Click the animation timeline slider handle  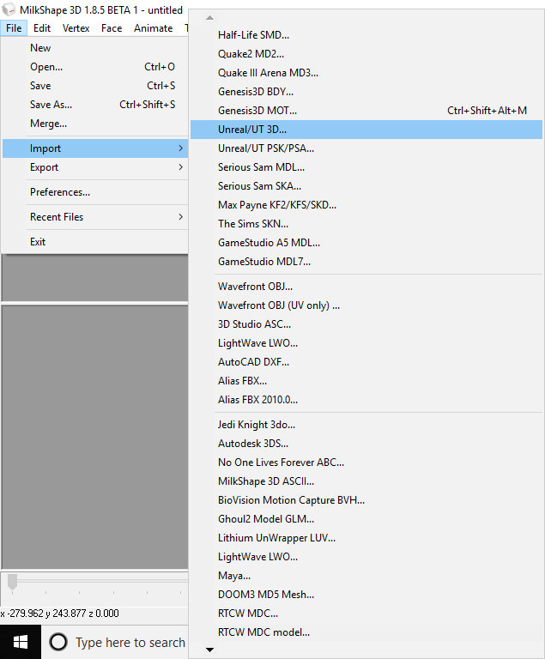tap(13, 582)
